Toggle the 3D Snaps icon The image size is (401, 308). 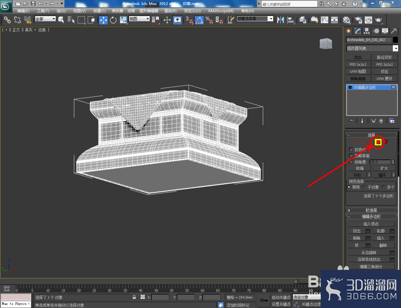[189, 20]
